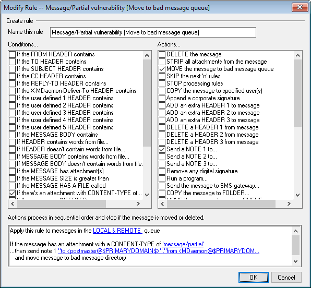The height and width of the screenshot is (288, 311).
Task: Check 'If the MESSAGE has attachment(s)'
Action: [x=13, y=171]
